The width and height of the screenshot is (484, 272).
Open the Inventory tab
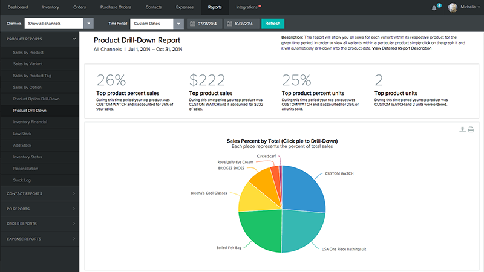pyautogui.click(x=51, y=8)
